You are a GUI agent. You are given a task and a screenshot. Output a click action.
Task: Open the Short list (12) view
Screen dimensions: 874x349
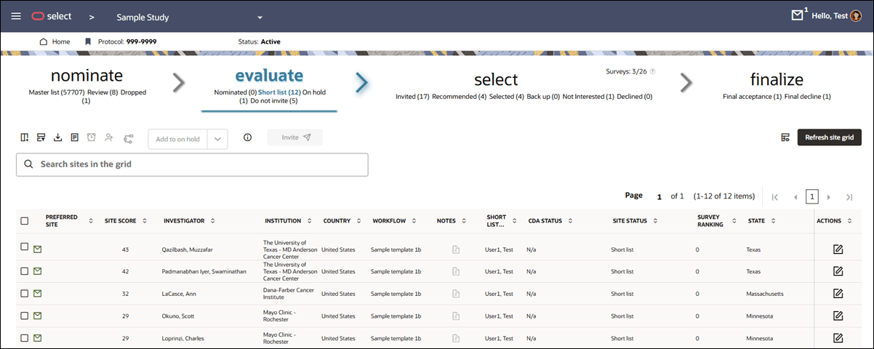(x=279, y=92)
